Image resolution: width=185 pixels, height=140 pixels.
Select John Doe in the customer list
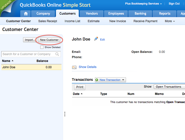[31, 67]
